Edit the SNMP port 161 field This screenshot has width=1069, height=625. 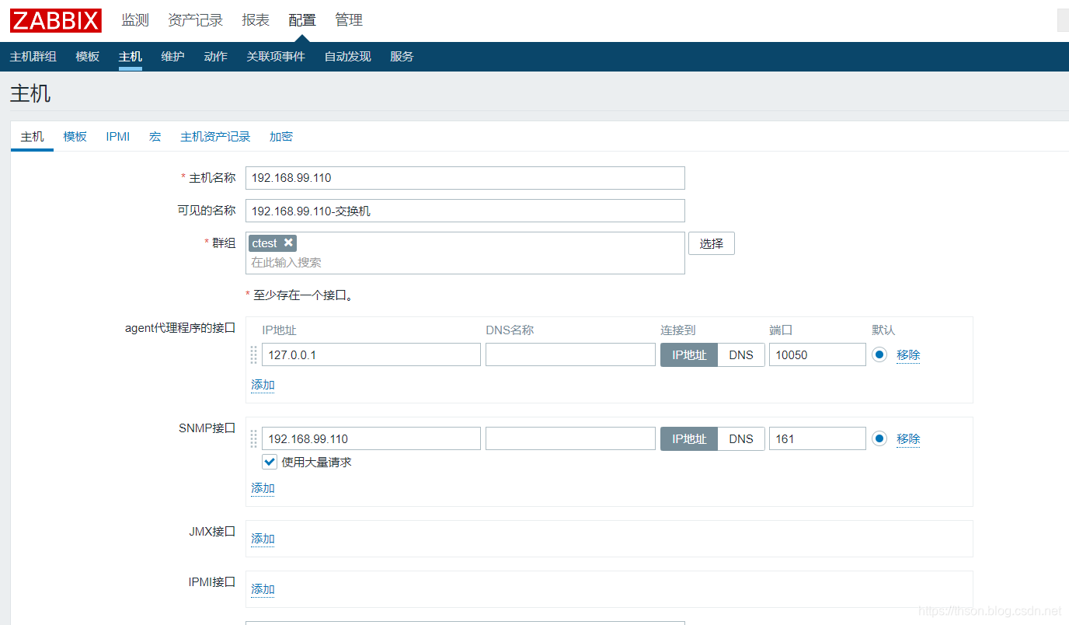pos(817,438)
